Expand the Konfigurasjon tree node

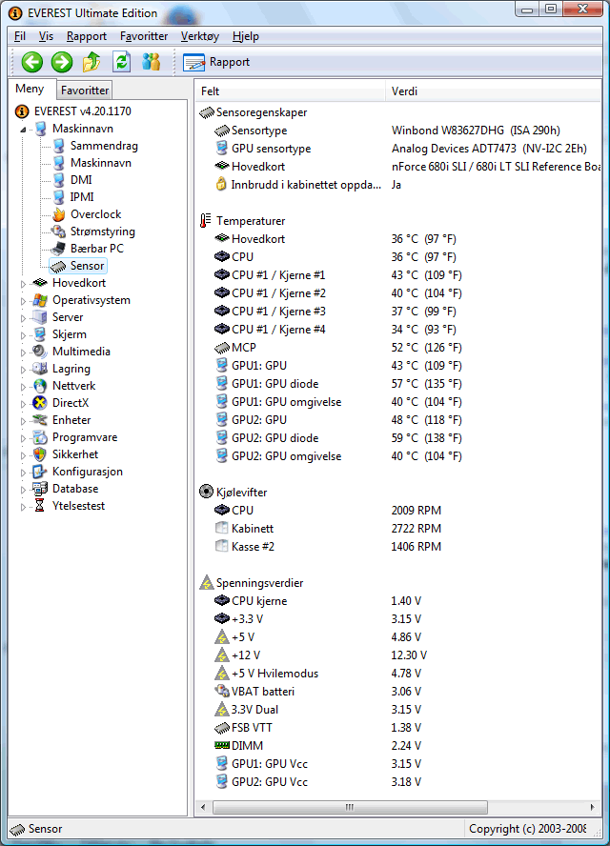point(23,473)
